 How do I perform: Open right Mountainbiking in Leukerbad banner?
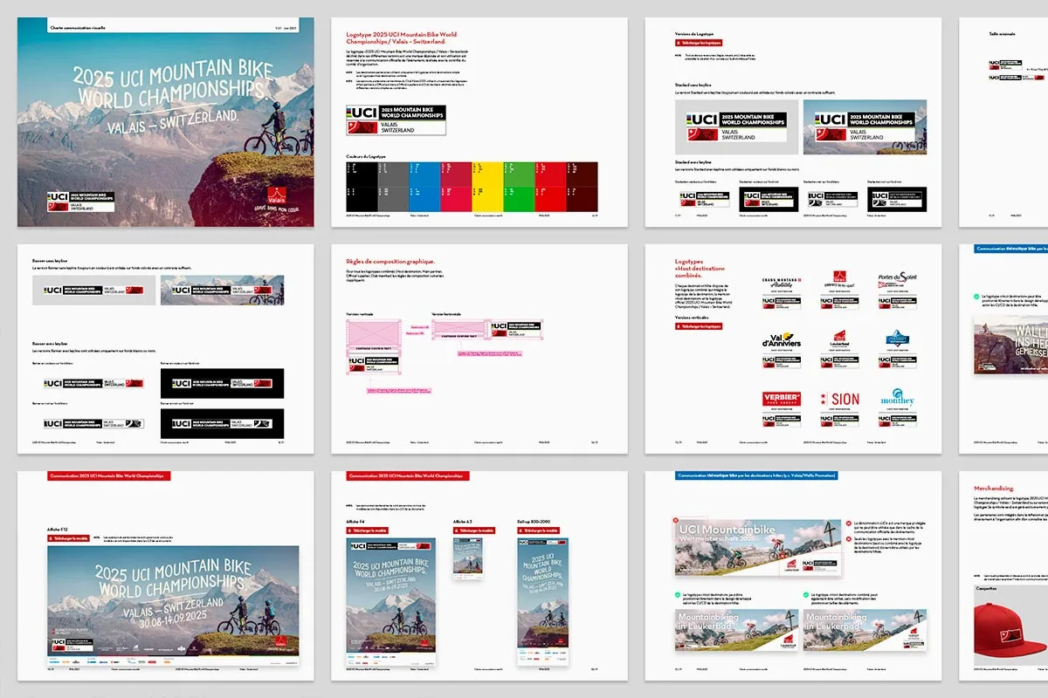point(864,631)
